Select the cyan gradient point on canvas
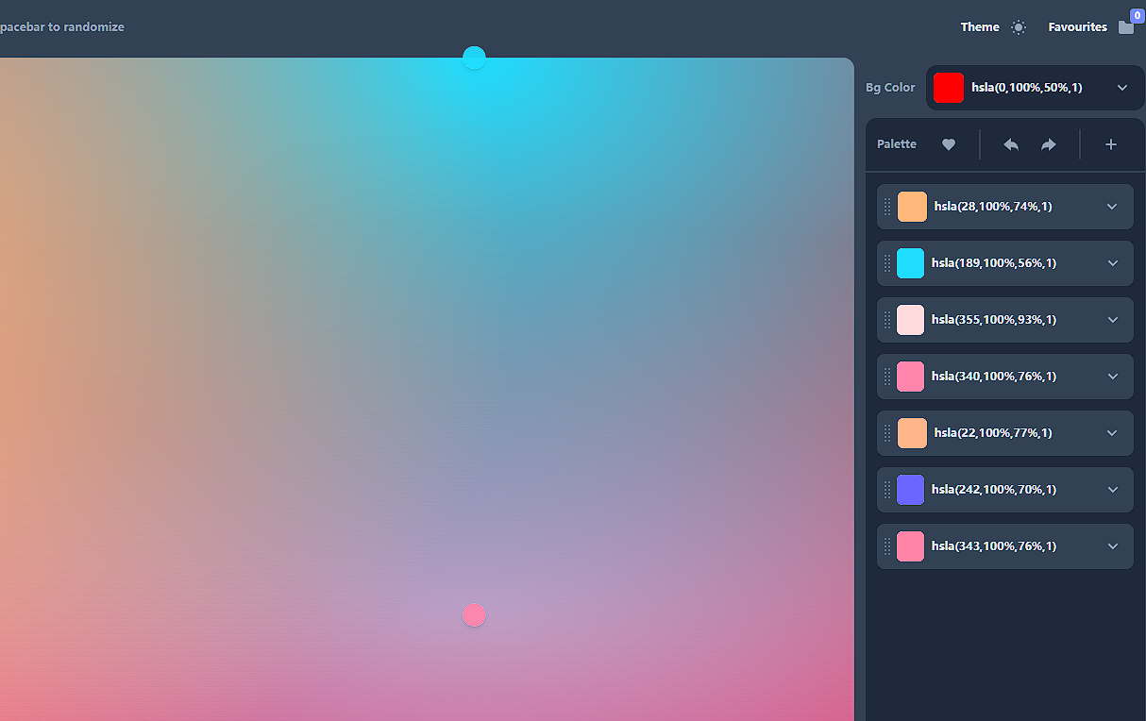This screenshot has height=721, width=1146. pos(474,59)
